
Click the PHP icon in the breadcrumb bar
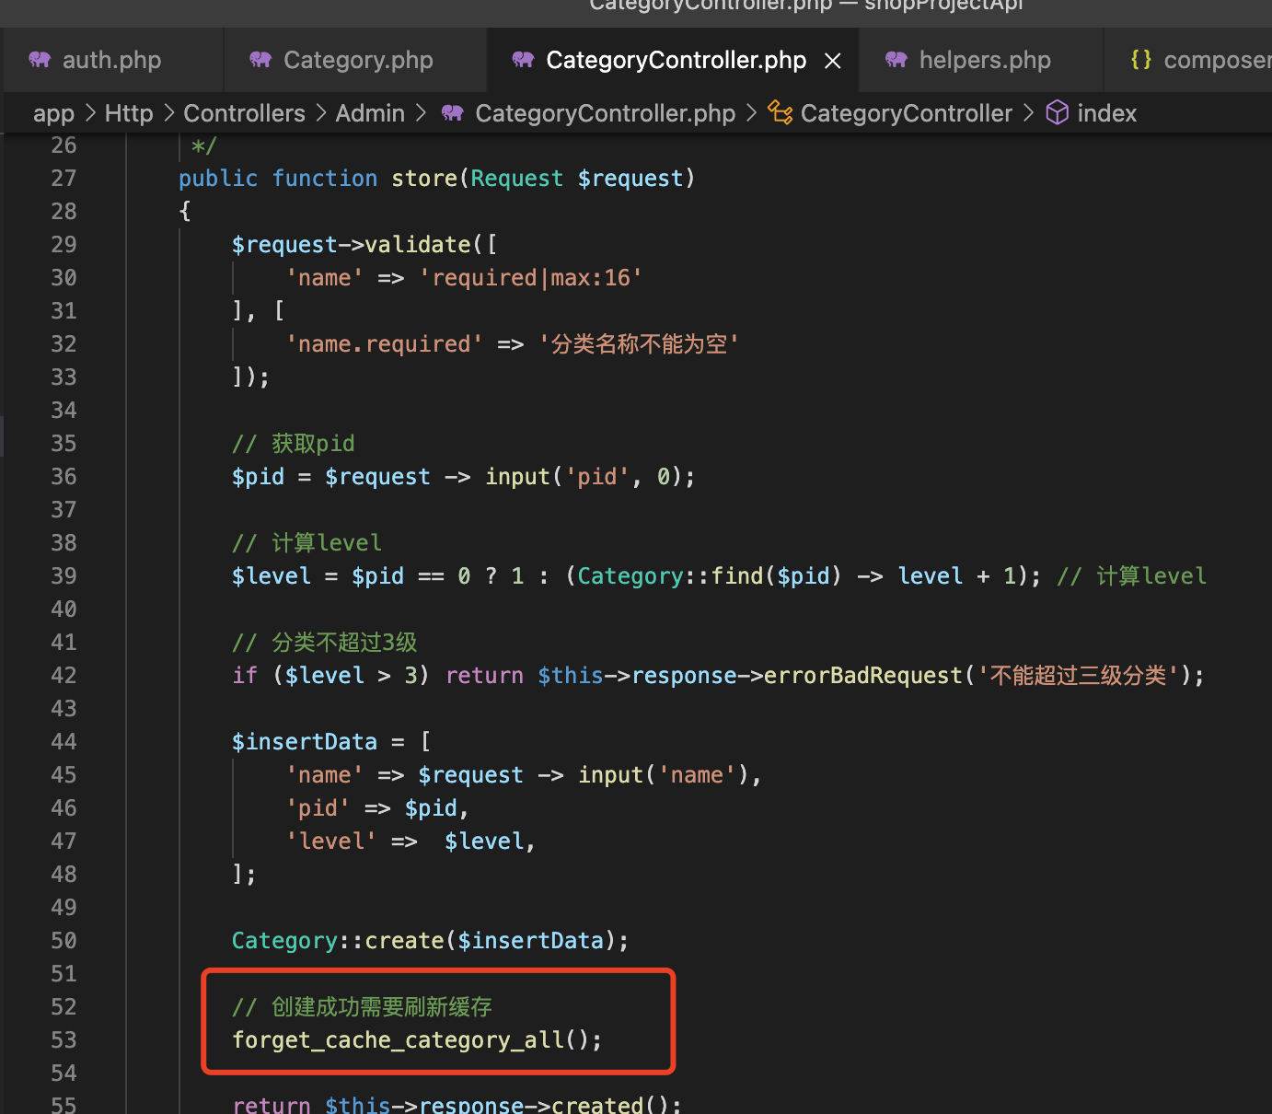point(452,113)
